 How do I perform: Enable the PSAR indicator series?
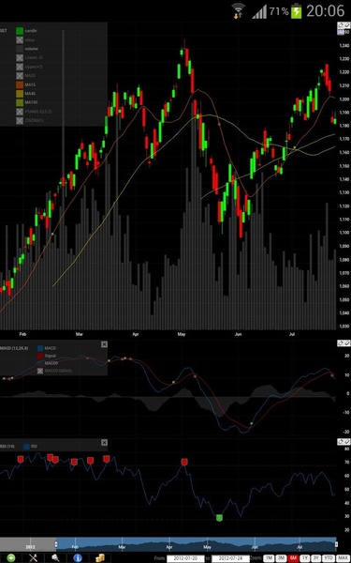[20, 112]
